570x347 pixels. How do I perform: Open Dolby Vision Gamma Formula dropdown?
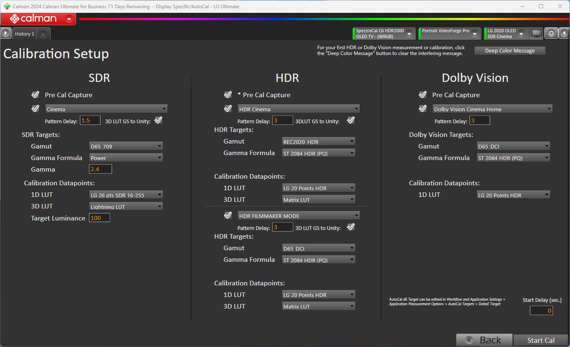[x=513, y=158]
